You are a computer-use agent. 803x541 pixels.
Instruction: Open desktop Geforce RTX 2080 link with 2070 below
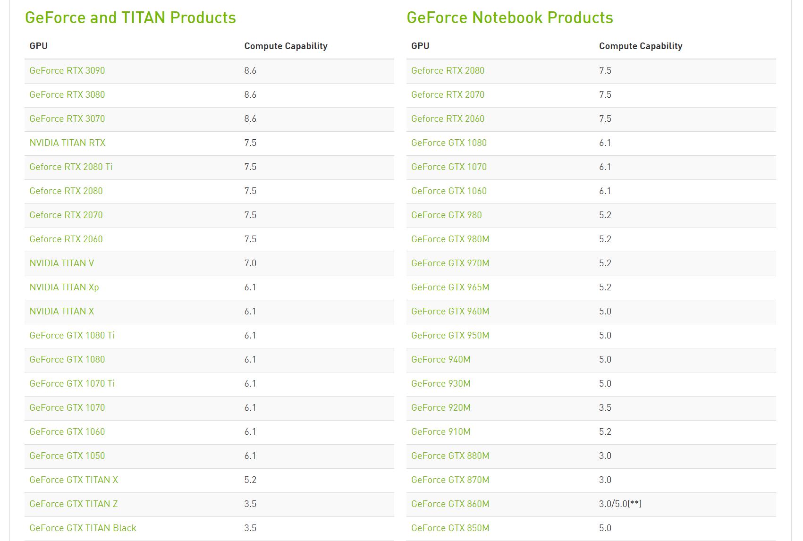point(66,191)
